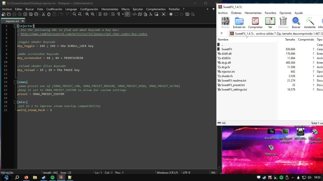Image resolution: width=323 pixels, height=181 pixels.
Task: Click the Run Macro Multiple Times icon
Action: coord(187,14)
